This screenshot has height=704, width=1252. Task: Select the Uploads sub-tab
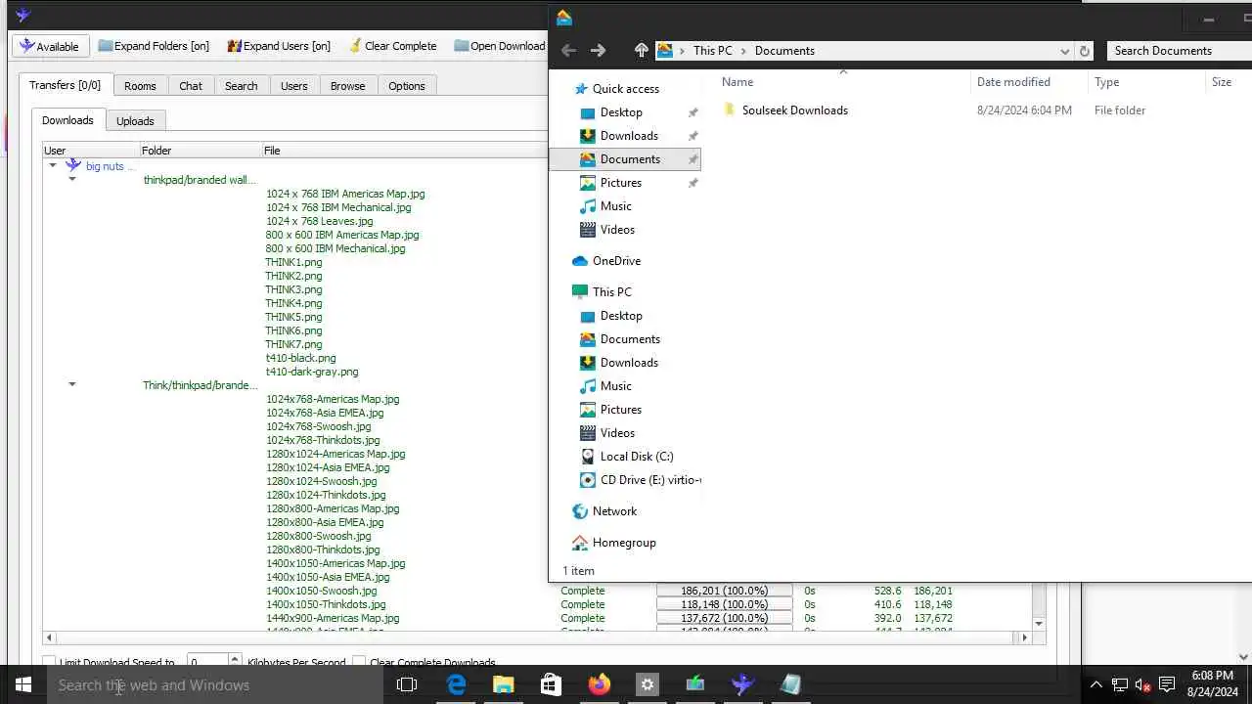pyautogui.click(x=135, y=121)
